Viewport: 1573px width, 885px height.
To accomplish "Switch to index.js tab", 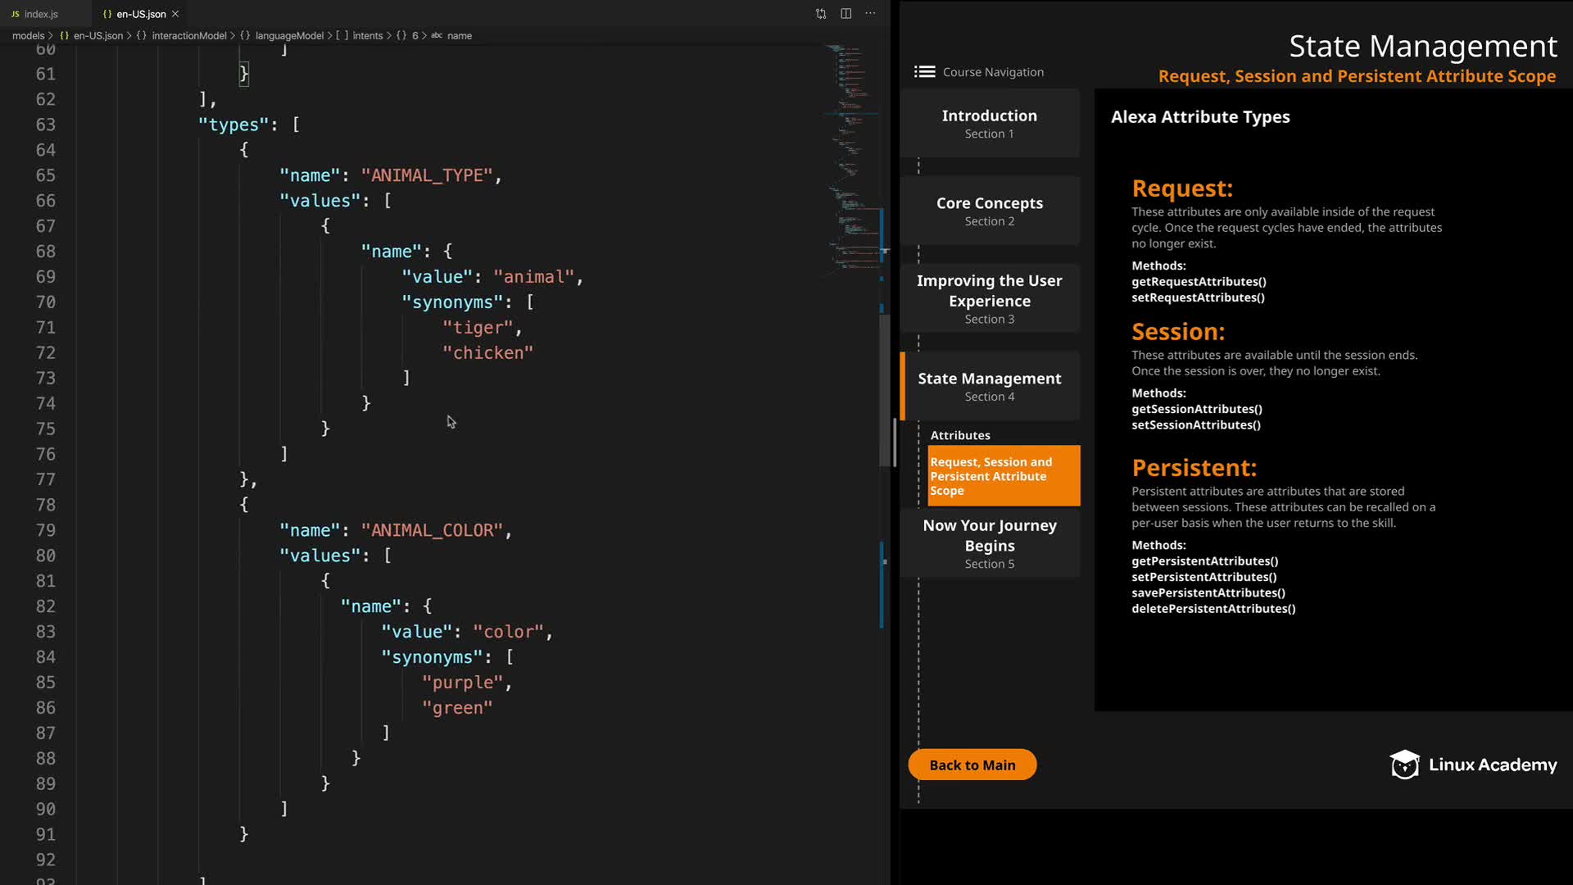I will click(41, 14).
